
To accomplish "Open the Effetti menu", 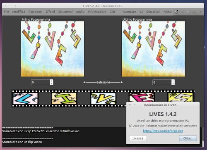I will 50,12.
